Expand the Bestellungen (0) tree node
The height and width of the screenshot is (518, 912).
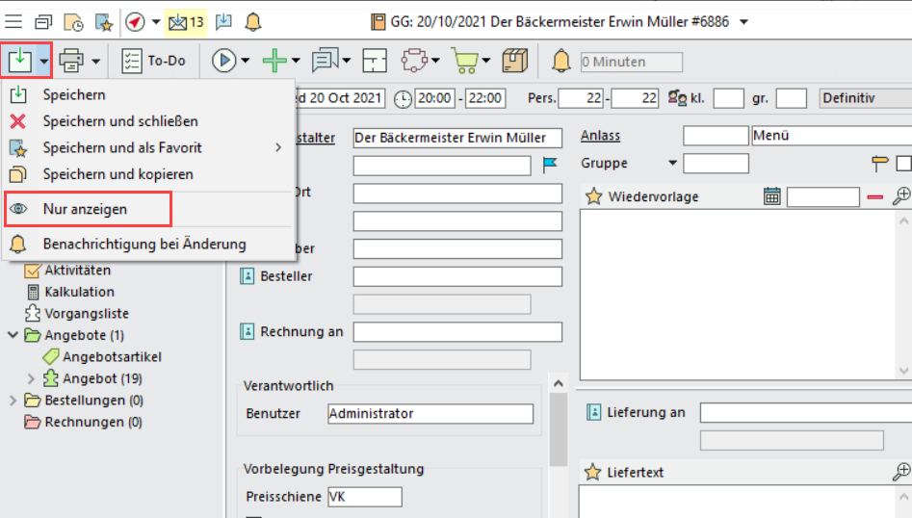13,401
